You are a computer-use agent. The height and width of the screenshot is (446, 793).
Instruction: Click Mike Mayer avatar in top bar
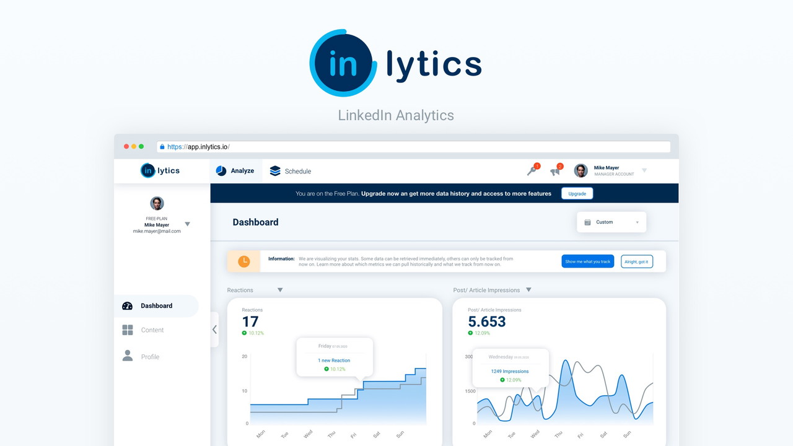[581, 171]
